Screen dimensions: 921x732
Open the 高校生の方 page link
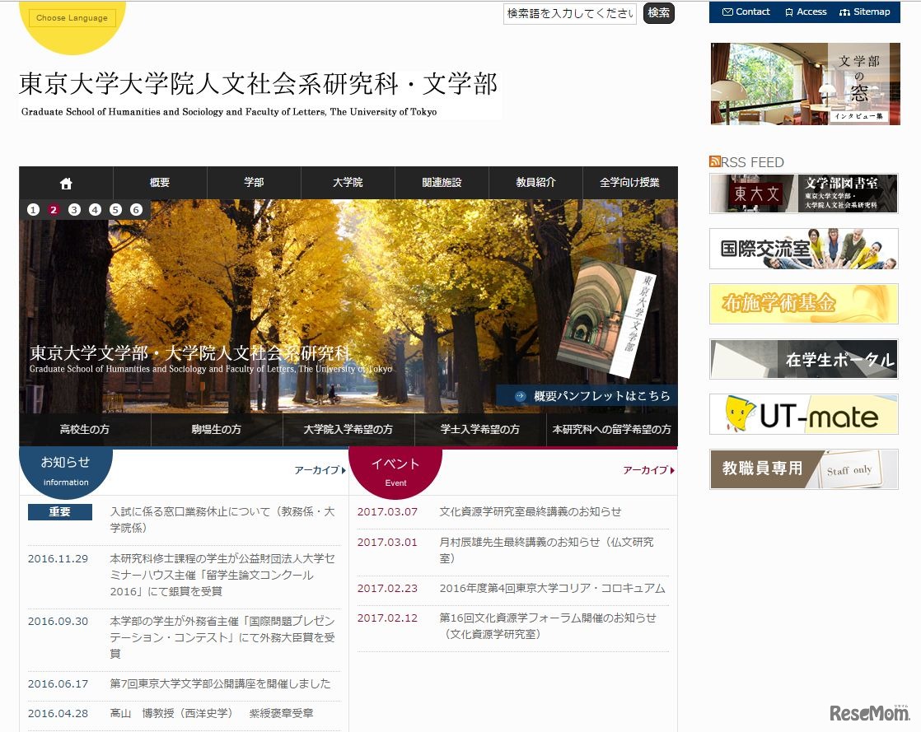click(x=83, y=429)
